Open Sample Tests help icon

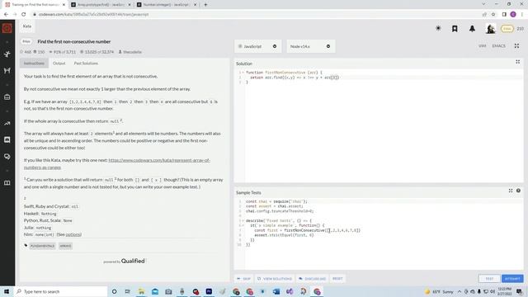(518, 191)
